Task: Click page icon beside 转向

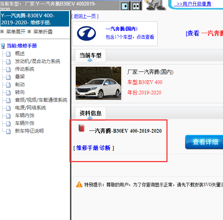Action: tap(8, 92)
